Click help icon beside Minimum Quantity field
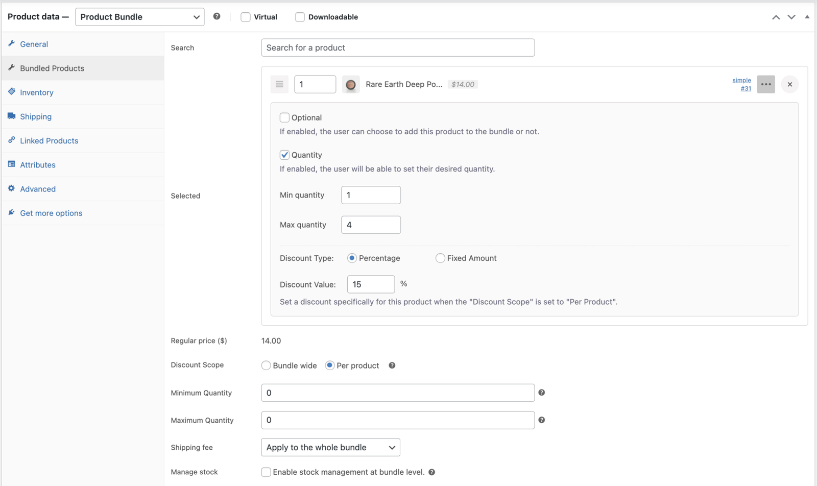This screenshot has width=817, height=486. click(541, 393)
